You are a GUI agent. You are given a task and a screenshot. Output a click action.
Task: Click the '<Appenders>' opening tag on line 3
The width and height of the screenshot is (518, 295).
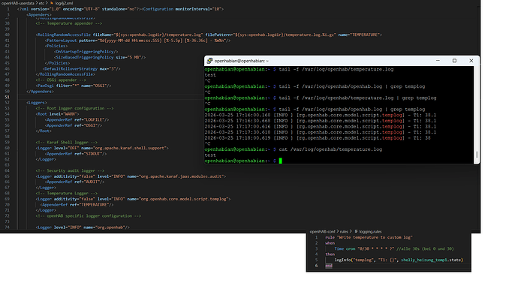point(39,15)
